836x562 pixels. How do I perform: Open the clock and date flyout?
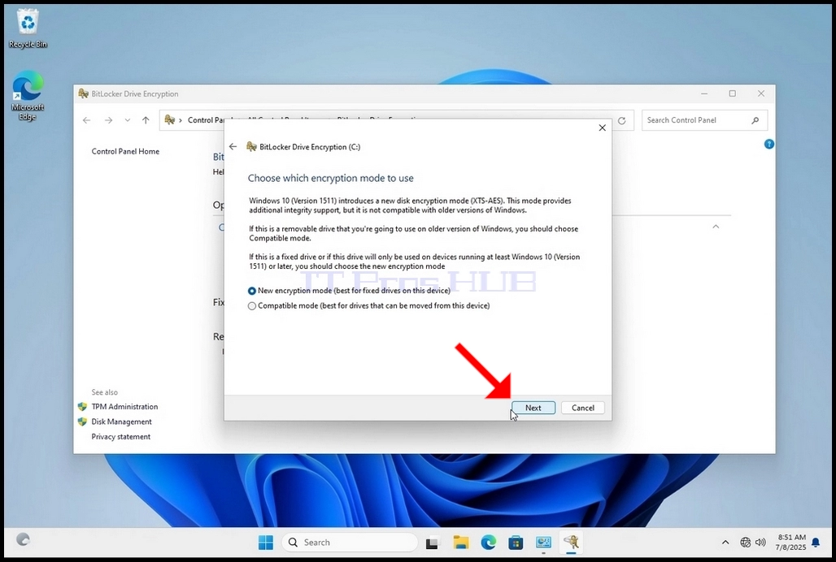pyautogui.click(x=791, y=543)
